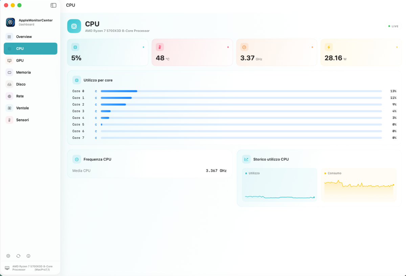Click the Core 0 usage bar

click(241, 91)
